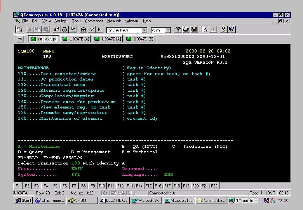Open the session list dropdown arrow
This screenshot has width=303, height=210.
(x=20, y=39)
